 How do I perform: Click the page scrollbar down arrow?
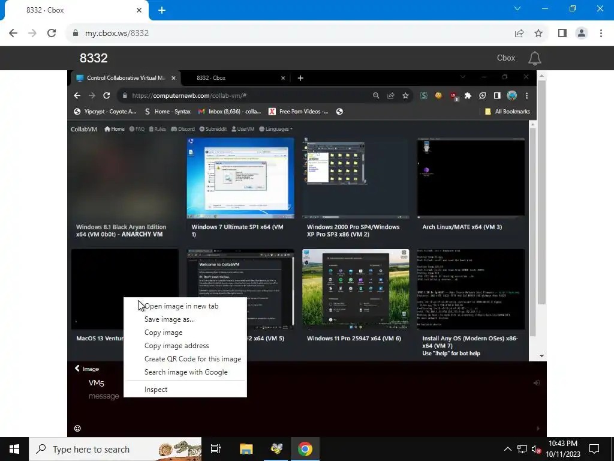[542, 356]
